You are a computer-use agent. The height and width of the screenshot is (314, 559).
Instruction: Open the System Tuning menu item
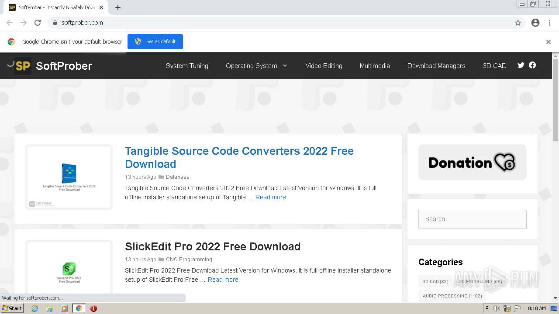tap(187, 66)
